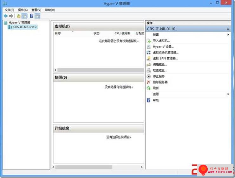
Task: Click text 没有选择任何项目
Action: (119, 137)
